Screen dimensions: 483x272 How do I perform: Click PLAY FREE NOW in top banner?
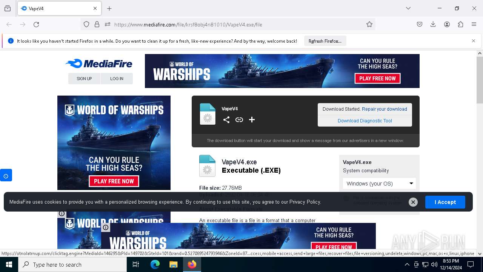coord(377,79)
